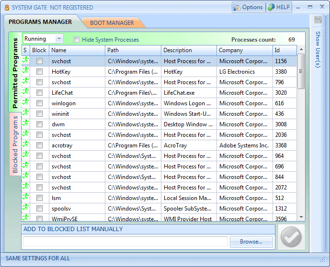
Task: Click the green runner icon for dwm
Action: pos(25,123)
